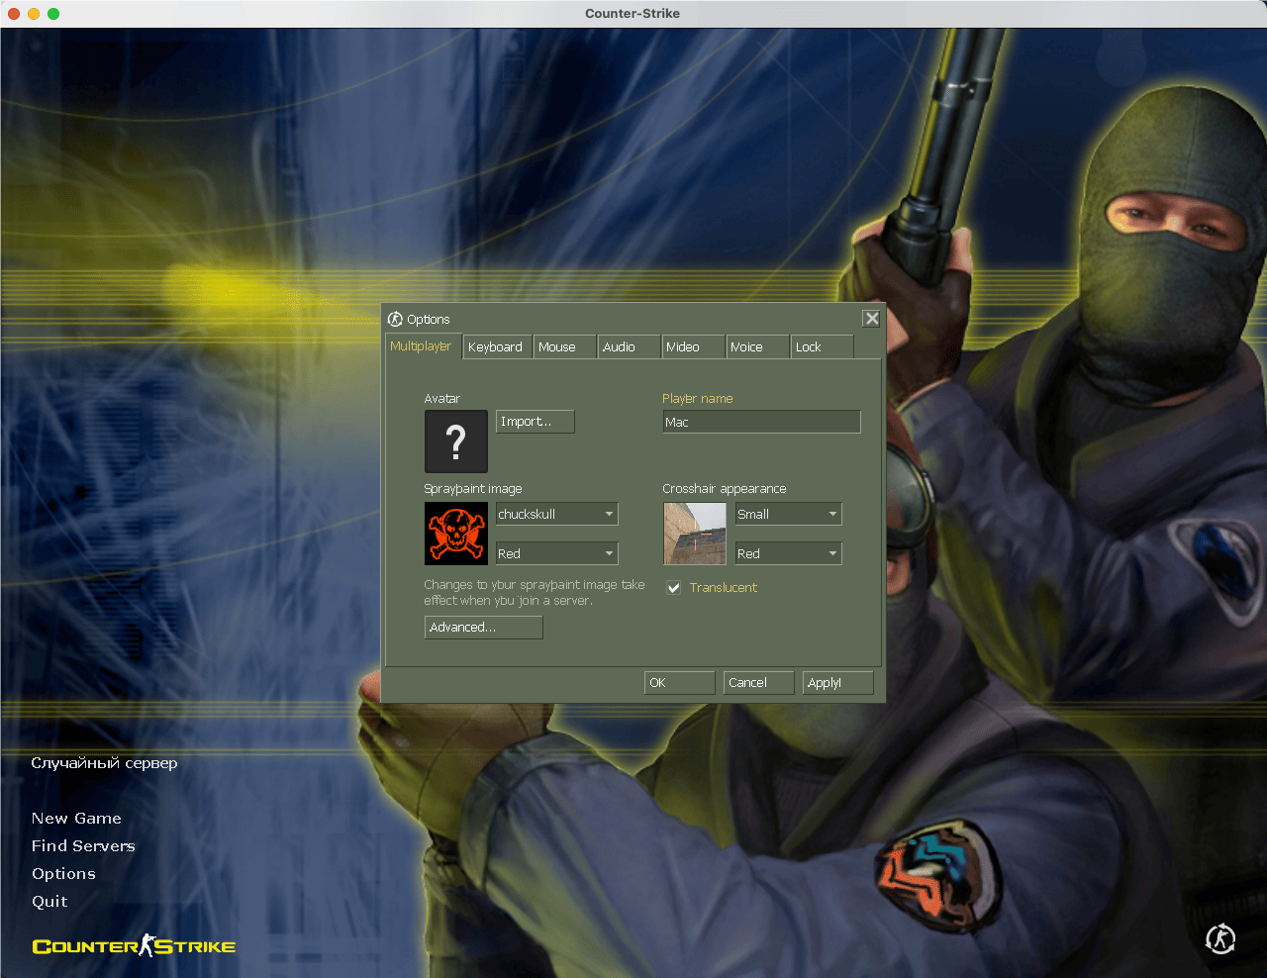Close the Options dialog with the X
Viewport: 1267px width, 978px height.
click(871, 319)
